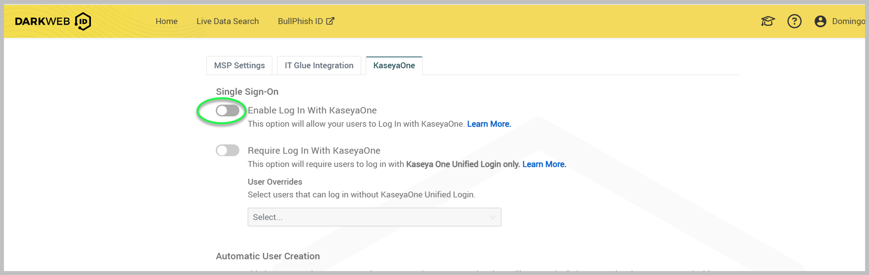Enable the Log In With KaseyaOne toggle
The height and width of the screenshot is (275, 869).
(228, 110)
